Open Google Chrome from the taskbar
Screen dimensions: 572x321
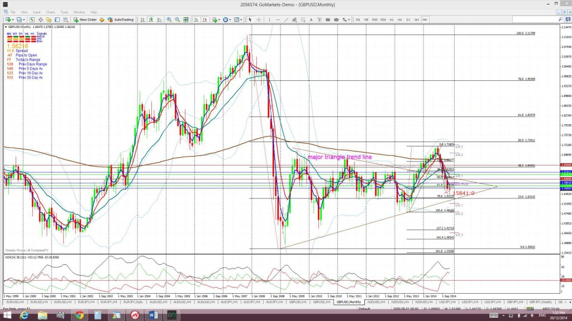tap(79, 315)
